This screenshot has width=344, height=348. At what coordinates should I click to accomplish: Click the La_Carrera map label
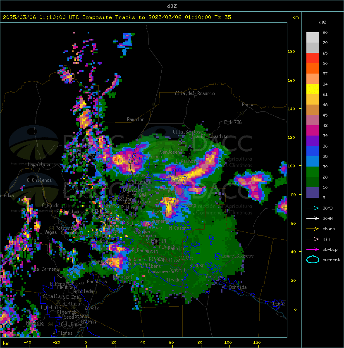[x=47, y=269]
